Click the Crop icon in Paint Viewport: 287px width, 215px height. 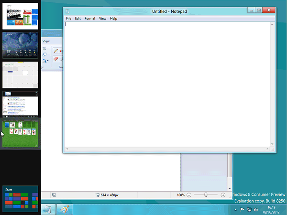pyautogui.click(x=44, y=48)
